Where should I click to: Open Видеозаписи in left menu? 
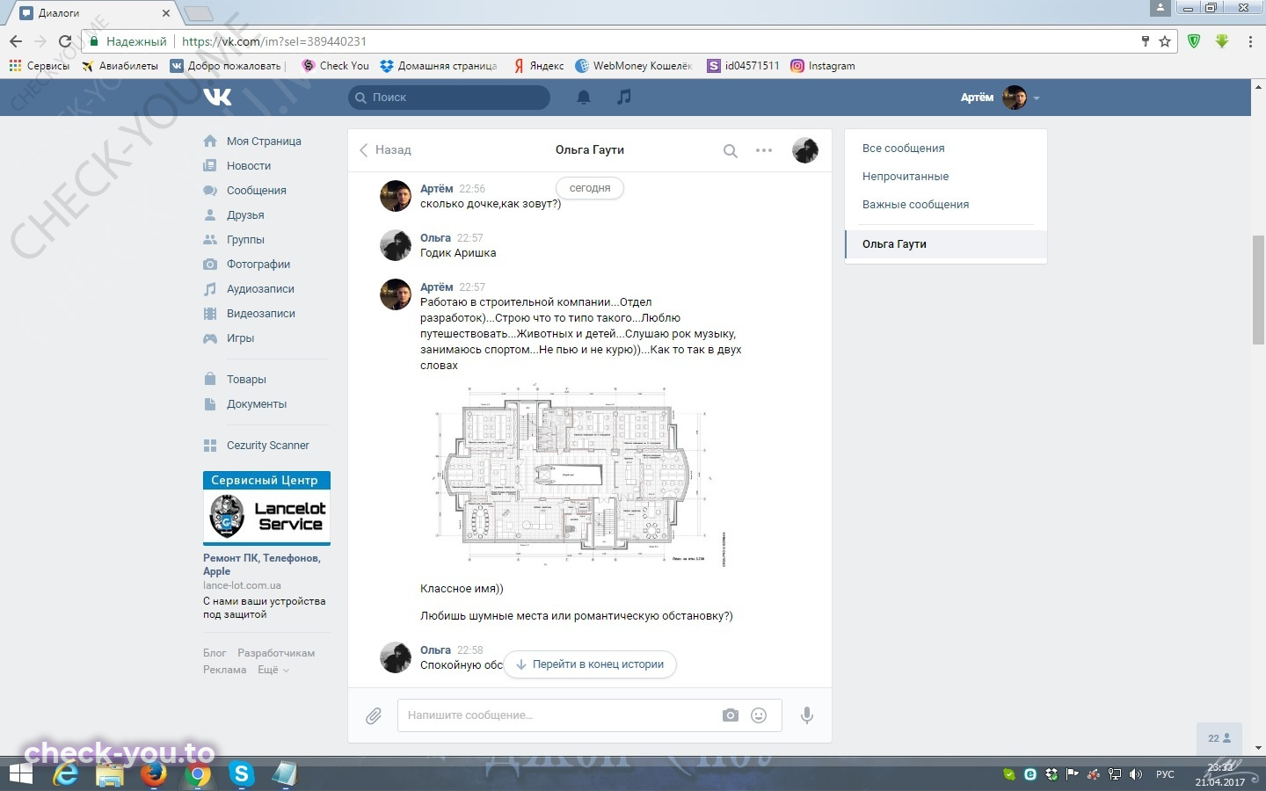coord(261,314)
